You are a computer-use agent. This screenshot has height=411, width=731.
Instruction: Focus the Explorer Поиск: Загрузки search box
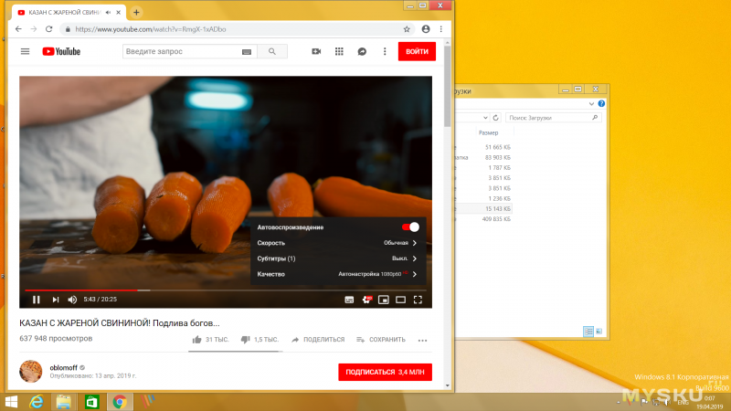pyautogui.click(x=554, y=118)
